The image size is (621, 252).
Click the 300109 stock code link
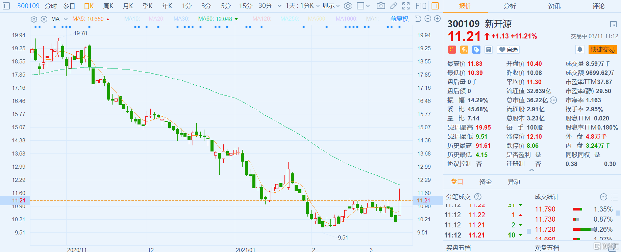point(28,6)
